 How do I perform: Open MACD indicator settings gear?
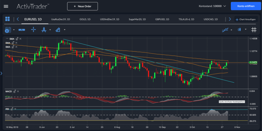pyautogui.click(x=15, y=91)
